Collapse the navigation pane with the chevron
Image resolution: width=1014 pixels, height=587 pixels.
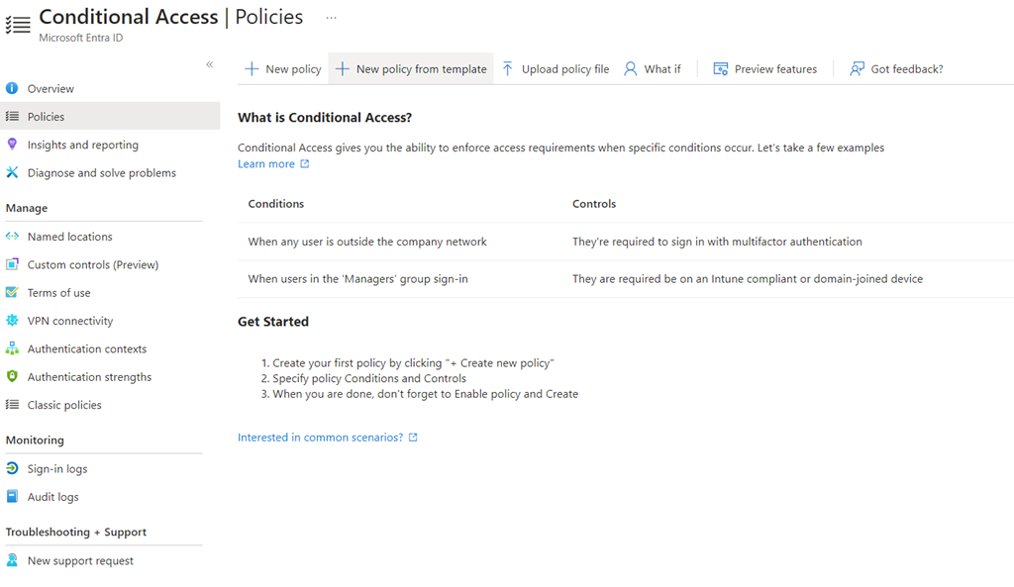[209, 63]
